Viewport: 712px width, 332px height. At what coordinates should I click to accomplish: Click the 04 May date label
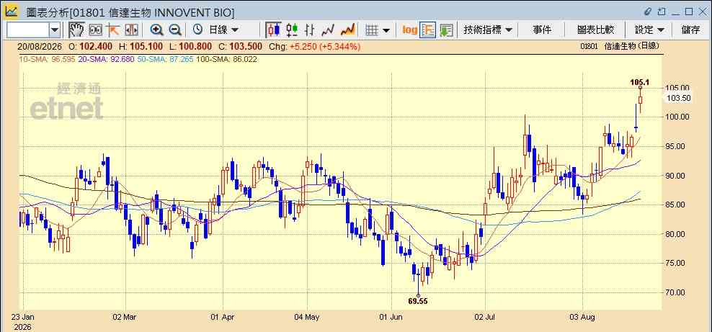click(x=307, y=317)
